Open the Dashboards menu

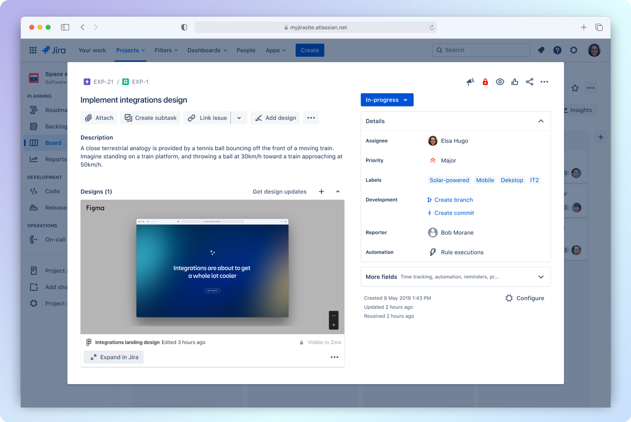click(x=207, y=50)
